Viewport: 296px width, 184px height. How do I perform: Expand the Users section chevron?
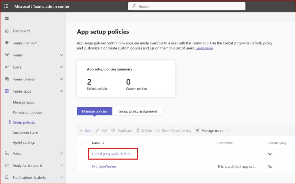[61, 67]
